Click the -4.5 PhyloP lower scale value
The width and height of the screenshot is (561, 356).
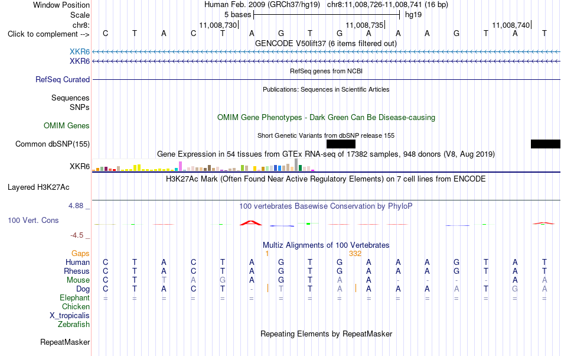pos(77,235)
